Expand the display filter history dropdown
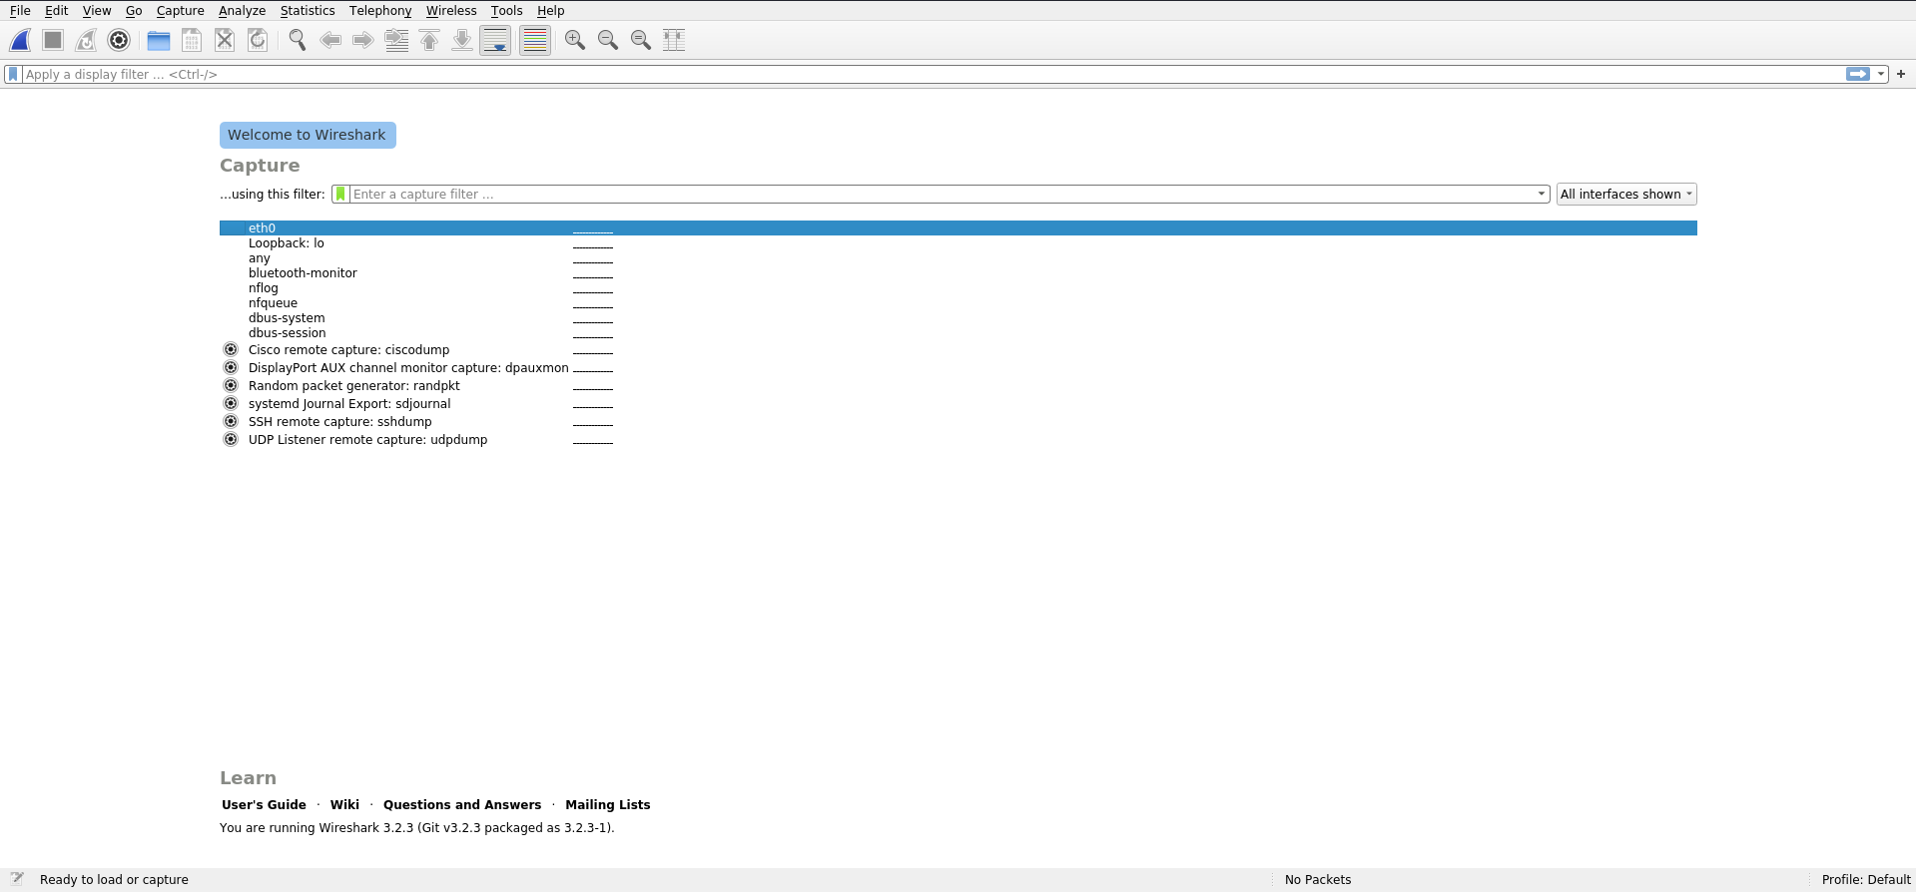1916x892 pixels. pos(1881,74)
